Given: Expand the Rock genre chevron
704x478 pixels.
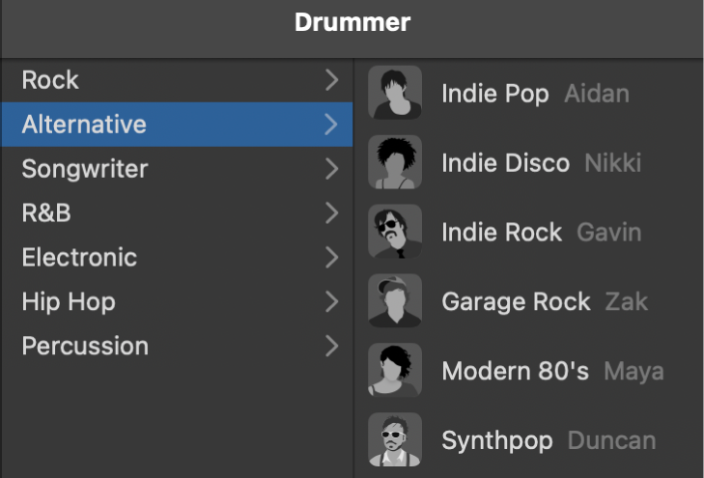Looking at the screenshot, I should (x=331, y=80).
